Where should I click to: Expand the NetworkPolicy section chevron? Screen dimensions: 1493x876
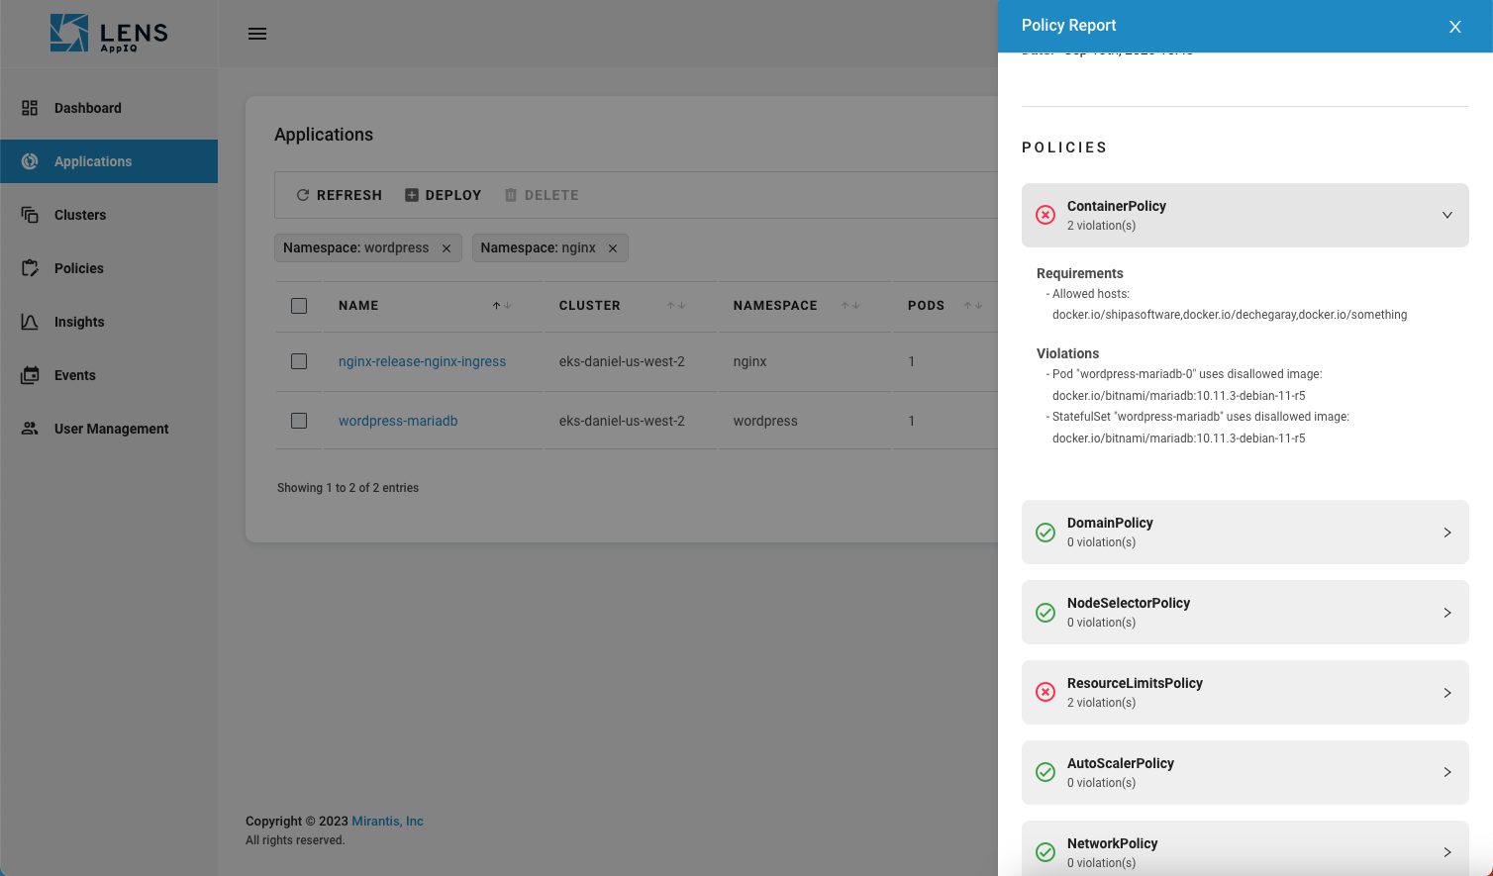[x=1447, y=852]
